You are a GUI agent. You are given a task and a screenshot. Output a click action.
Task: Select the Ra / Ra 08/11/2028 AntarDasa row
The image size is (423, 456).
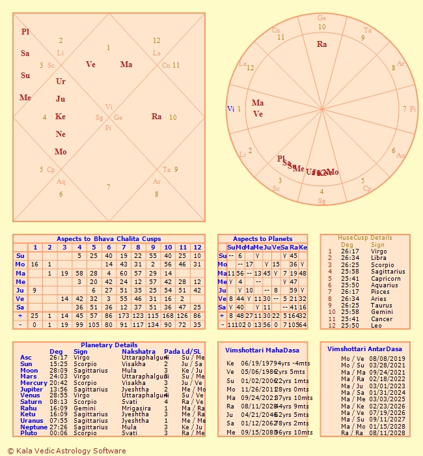tap(373, 433)
